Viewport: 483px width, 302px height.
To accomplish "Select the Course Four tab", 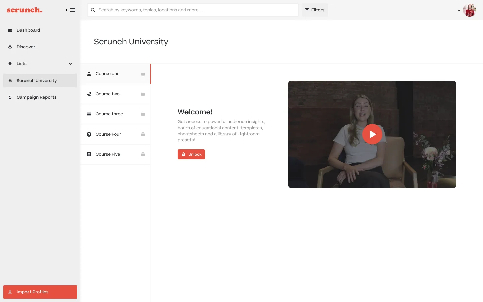I will tap(116, 134).
